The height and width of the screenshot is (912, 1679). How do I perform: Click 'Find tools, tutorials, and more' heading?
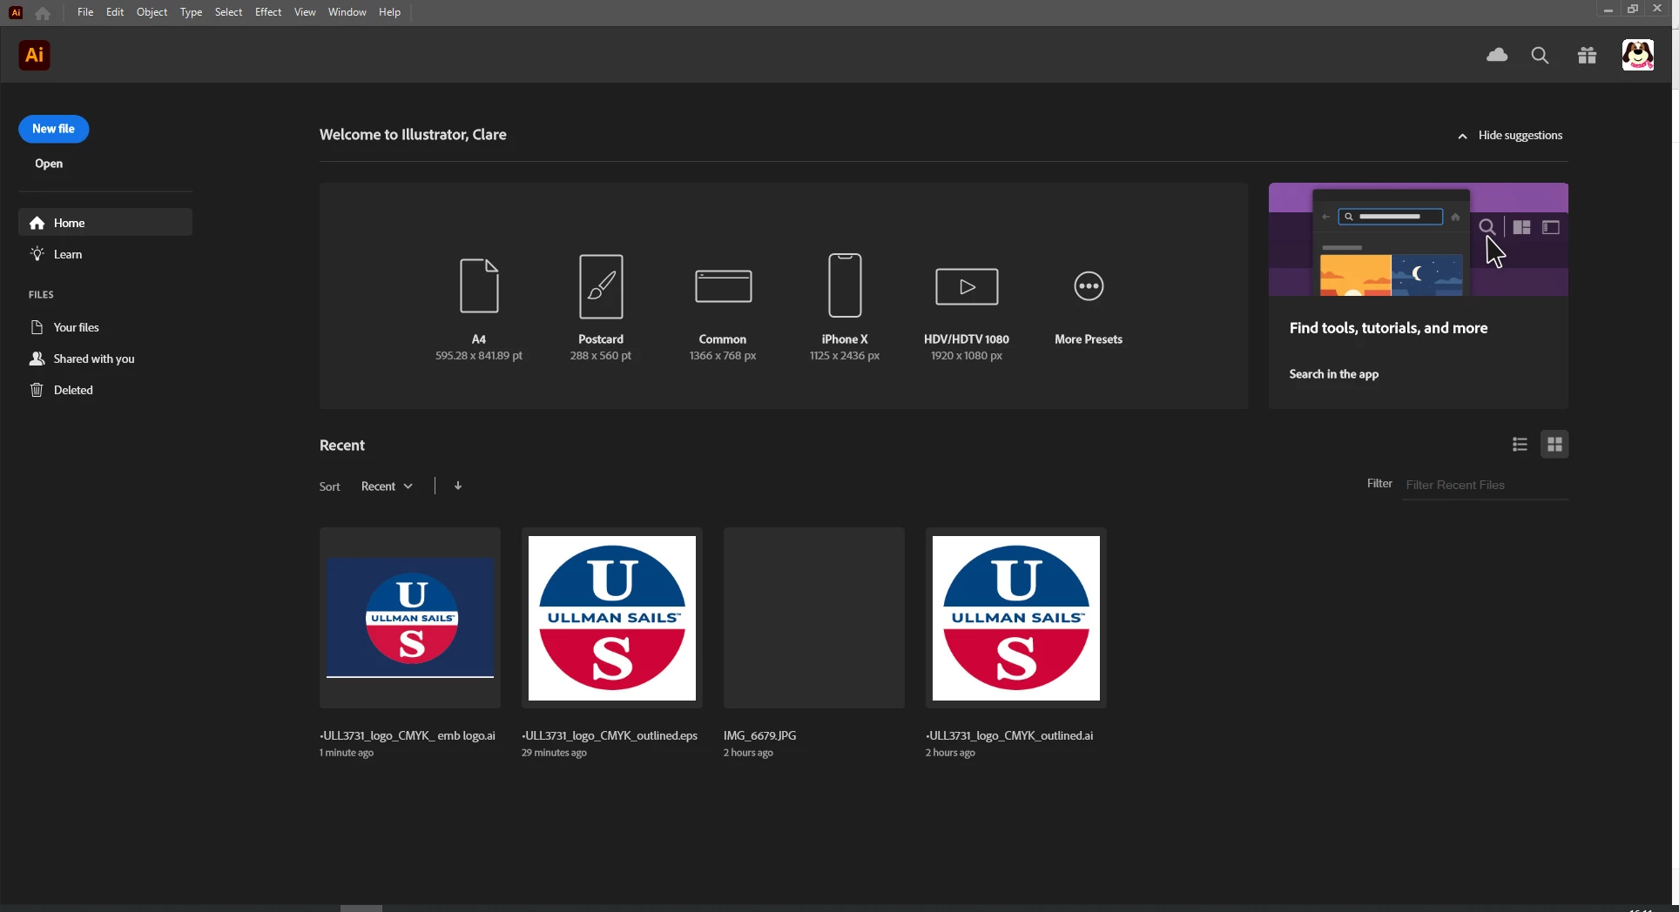point(1388,328)
